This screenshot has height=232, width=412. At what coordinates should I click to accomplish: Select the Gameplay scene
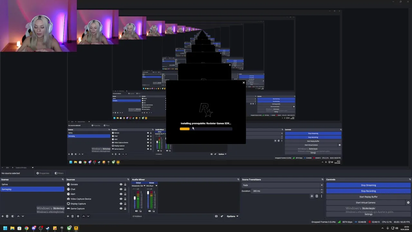pyautogui.click(x=32, y=189)
